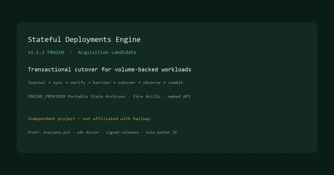Click the 'observe' pipeline step
This screenshot has height=175, width=334.
(152, 82)
